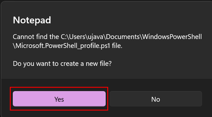Click the 'Do you want to create a new file?' question

tap(62, 64)
